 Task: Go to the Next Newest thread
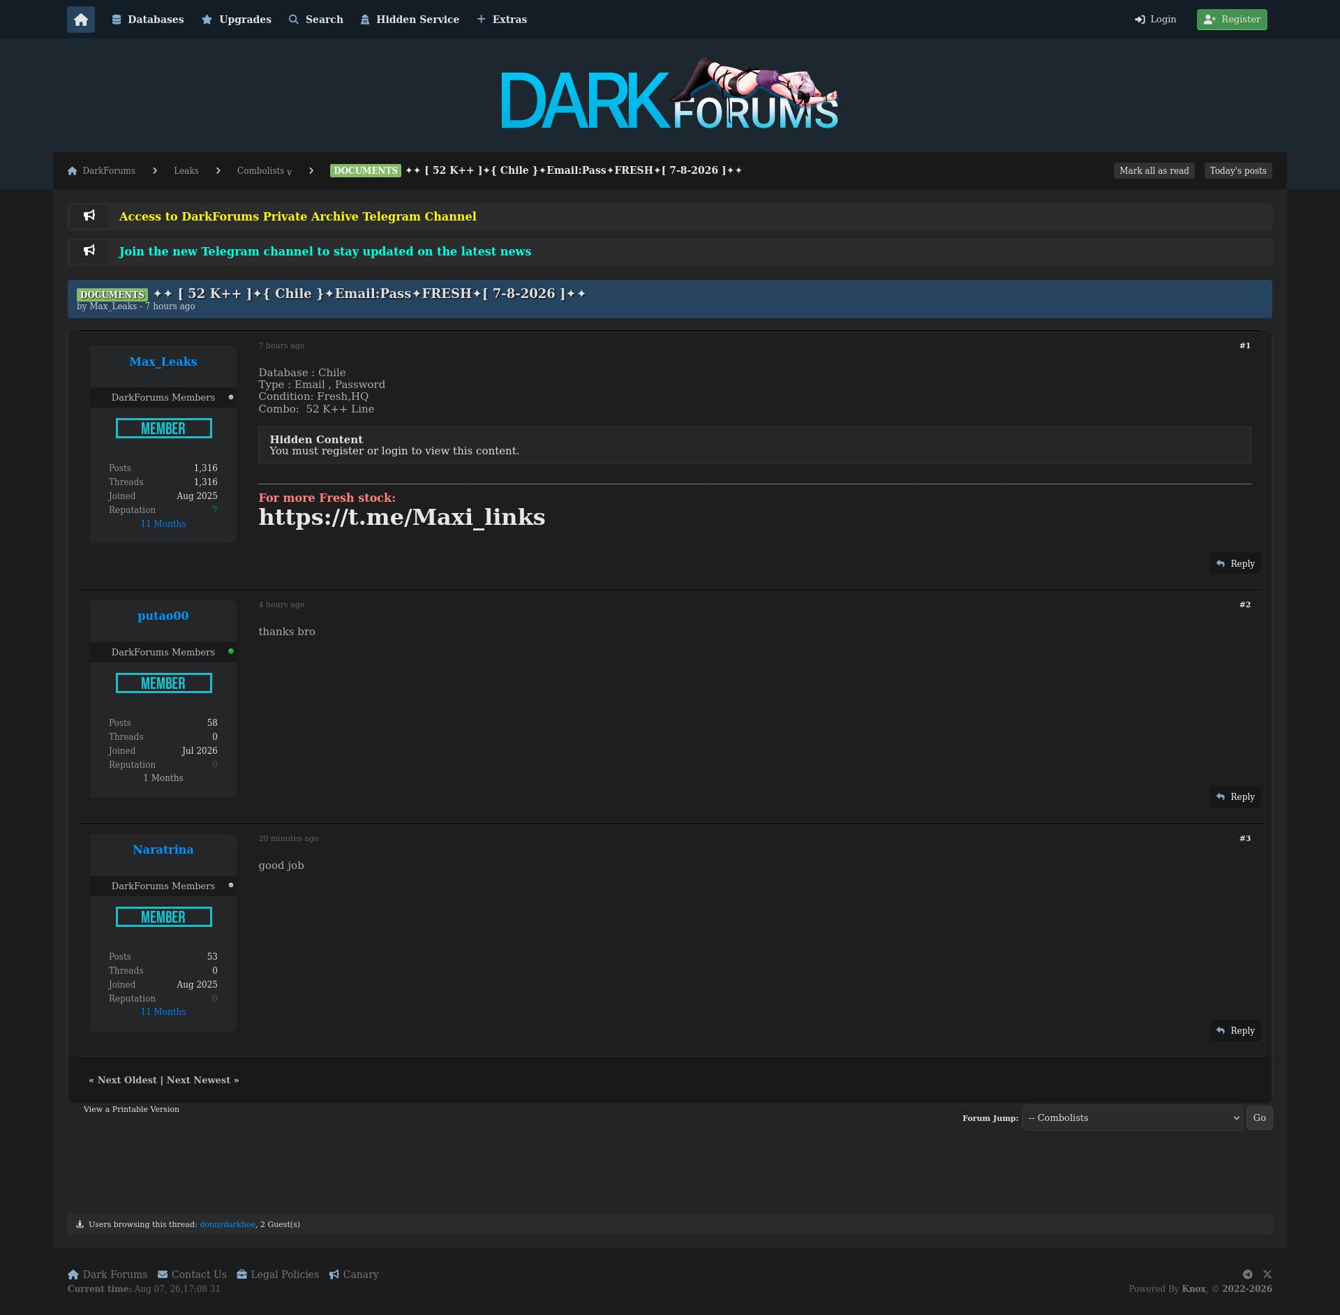coord(198,1080)
